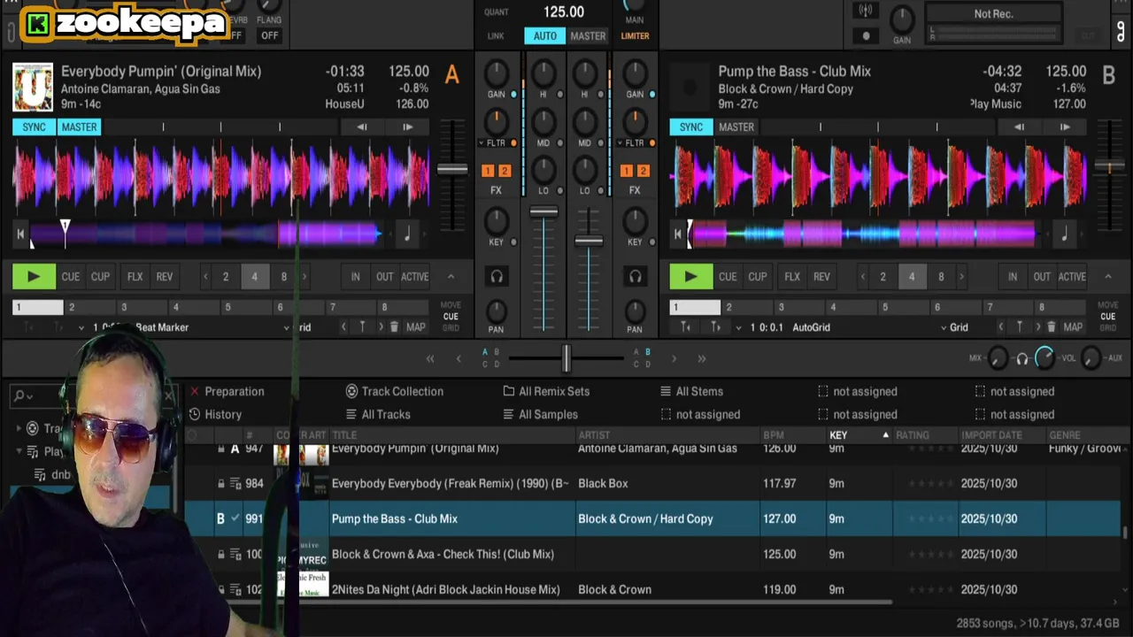1133x637 pixels.
Task: Toggle AUTO master clock mode
Action: coord(544,36)
